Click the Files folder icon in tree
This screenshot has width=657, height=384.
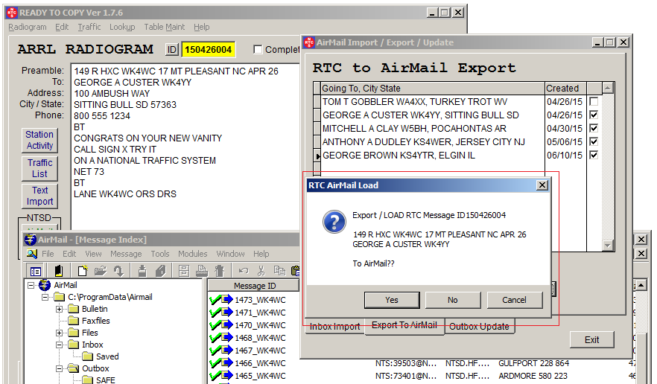tap(73, 333)
